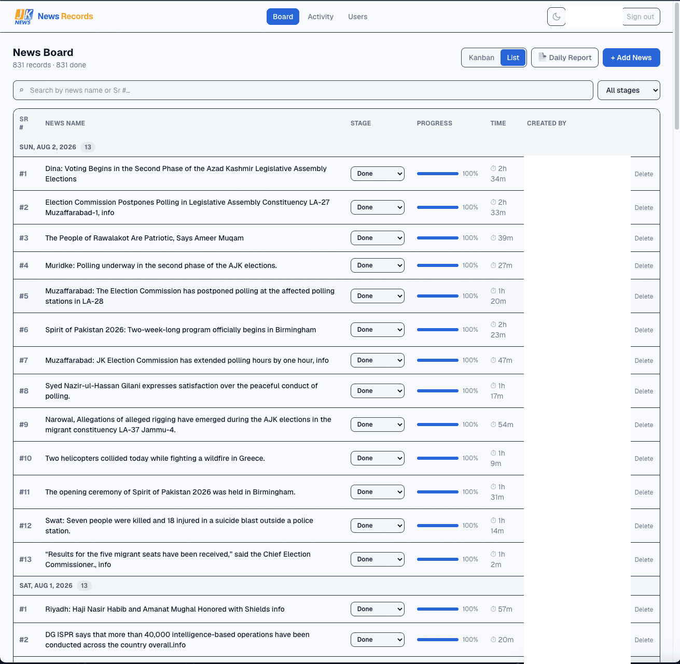Click the JK News logo icon
Image resolution: width=680 pixels, height=664 pixels.
(x=24, y=17)
